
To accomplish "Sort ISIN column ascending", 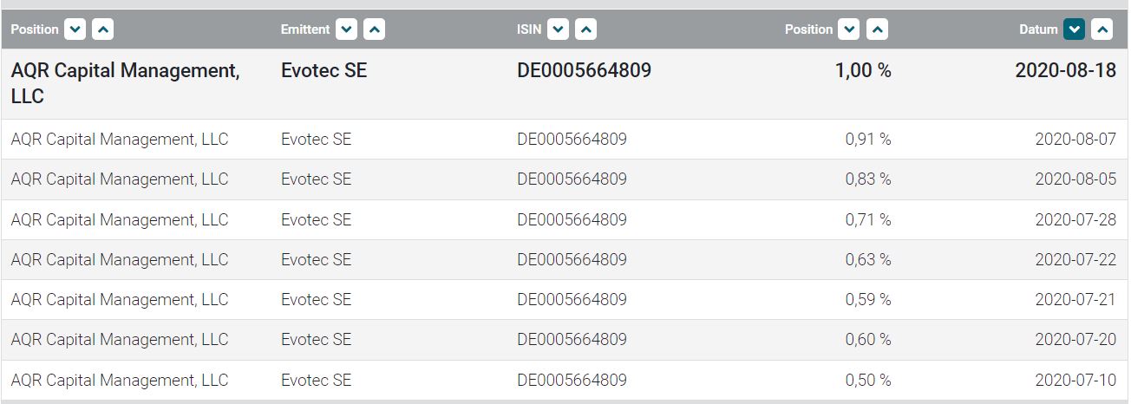I will 585,29.
